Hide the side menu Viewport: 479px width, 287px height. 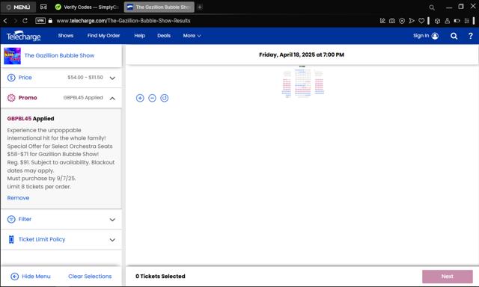[x=31, y=277]
